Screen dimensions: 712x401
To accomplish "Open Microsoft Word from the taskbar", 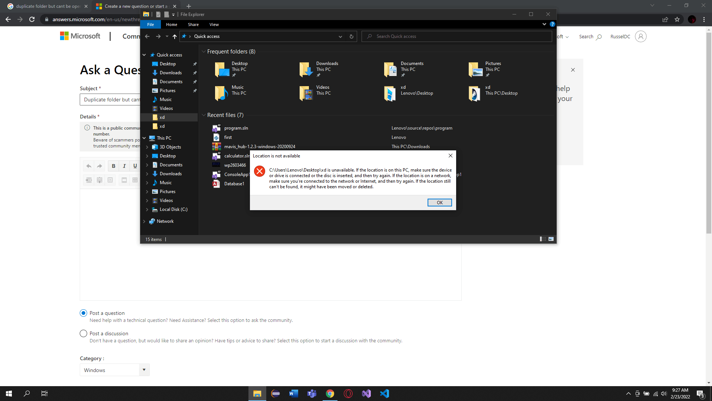I will click(x=294, y=394).
